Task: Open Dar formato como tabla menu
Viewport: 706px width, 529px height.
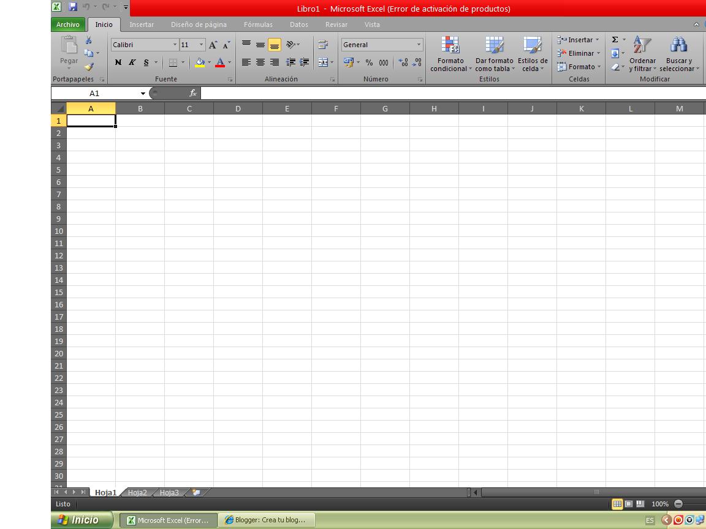Action: [x=495, y=54]
